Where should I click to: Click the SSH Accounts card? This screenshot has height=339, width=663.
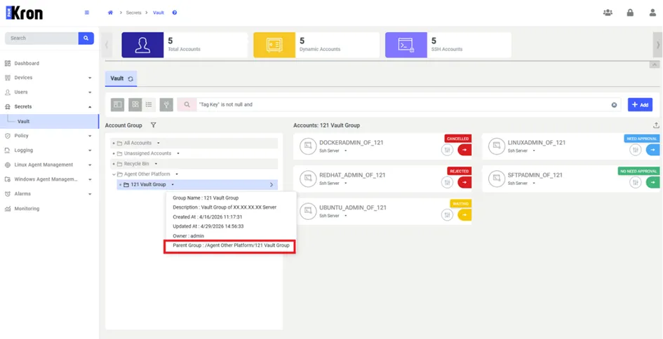[448, 45]
